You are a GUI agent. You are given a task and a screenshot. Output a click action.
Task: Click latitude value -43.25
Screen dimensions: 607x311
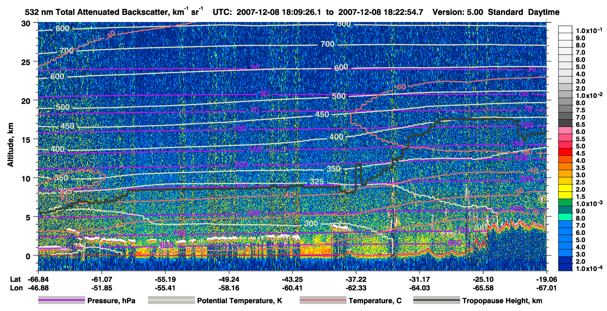point(292,279)
